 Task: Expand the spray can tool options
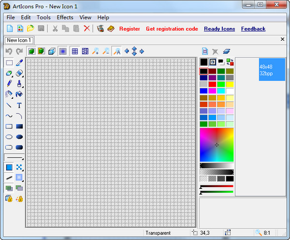(x=13, y=97)
